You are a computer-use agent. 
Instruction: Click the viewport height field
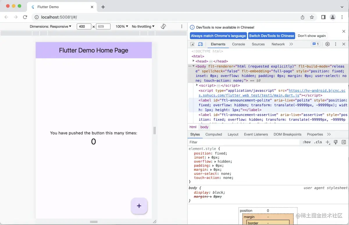tap(103, 26)
